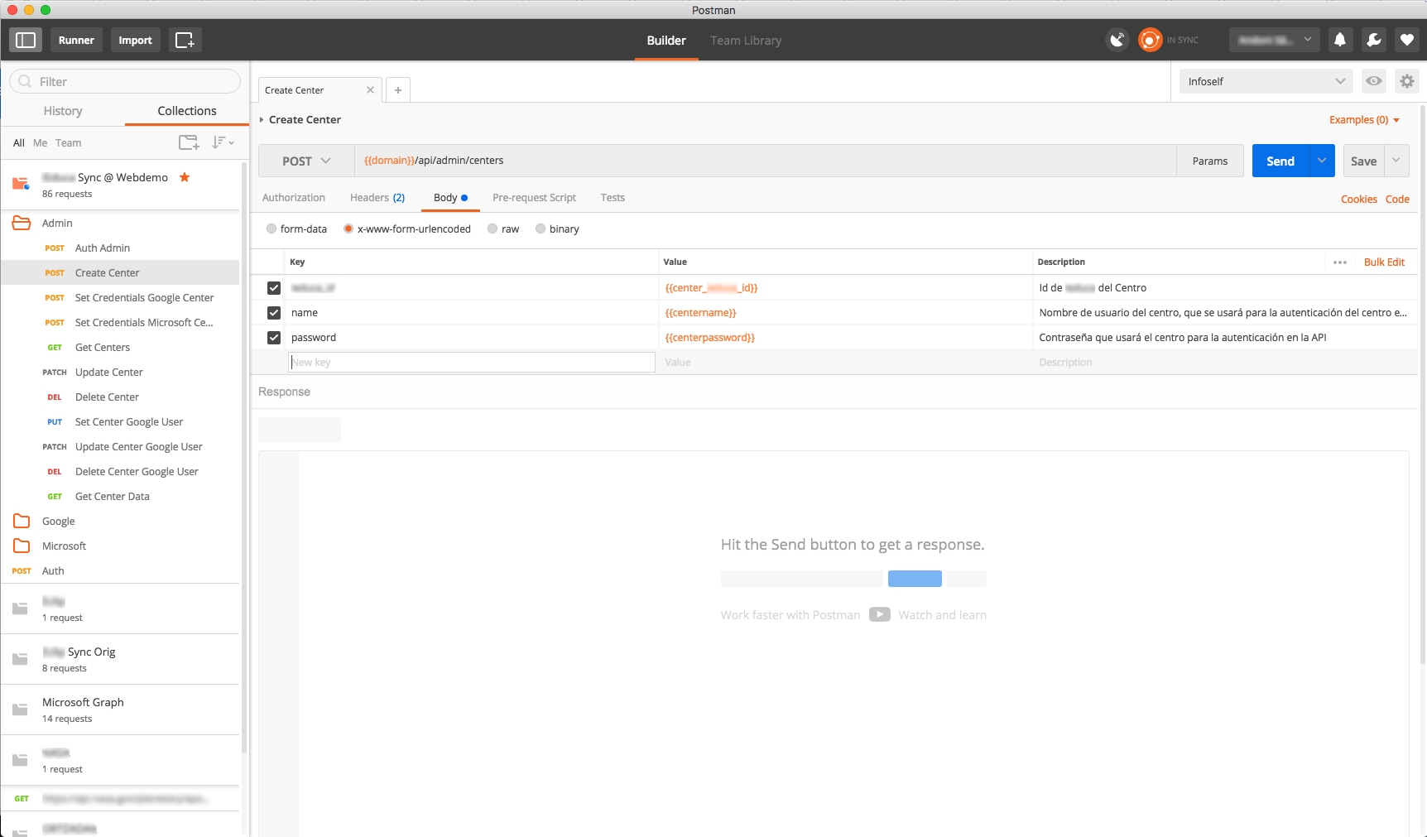The image size is (1427, 837).
Task: Click the request URL field
Action: point(766,161)
